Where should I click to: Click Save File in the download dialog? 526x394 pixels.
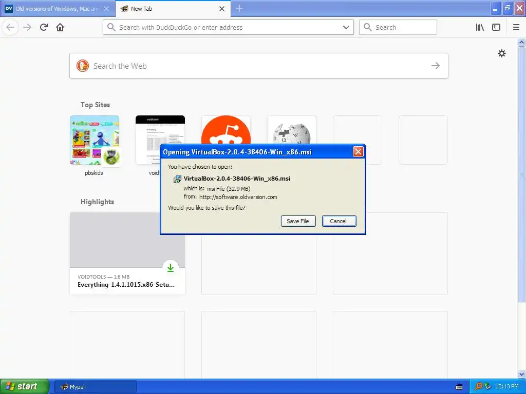(298, 221)
